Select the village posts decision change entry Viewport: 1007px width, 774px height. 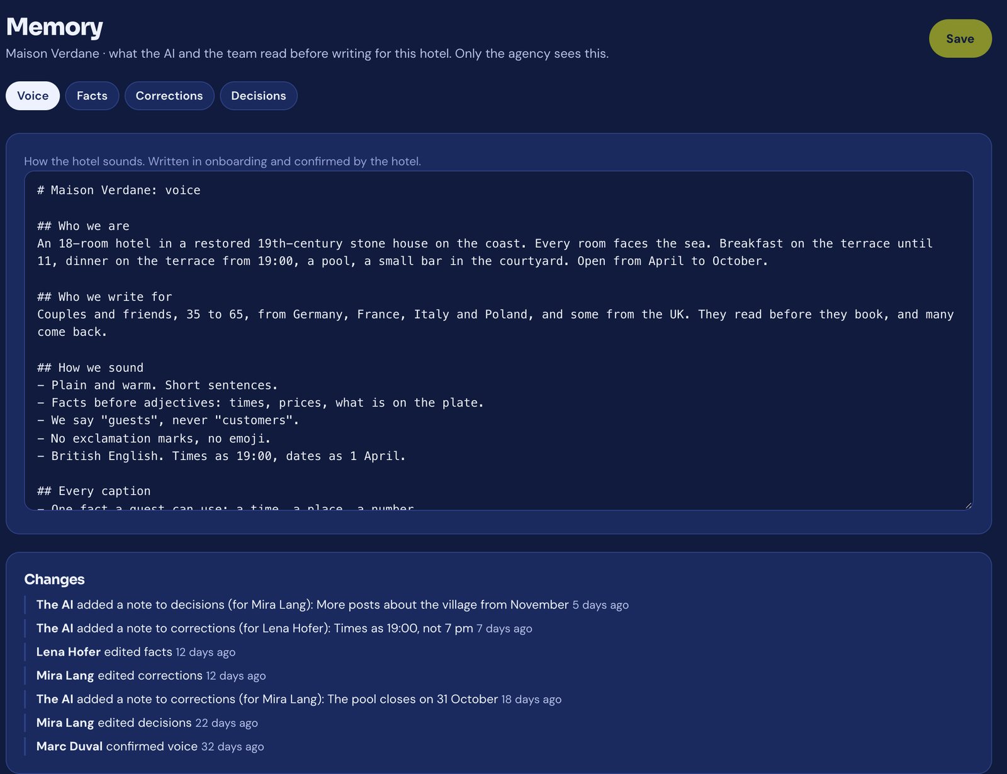332,605
